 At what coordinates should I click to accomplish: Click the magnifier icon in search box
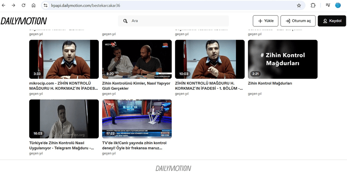[x=125, y=21]
